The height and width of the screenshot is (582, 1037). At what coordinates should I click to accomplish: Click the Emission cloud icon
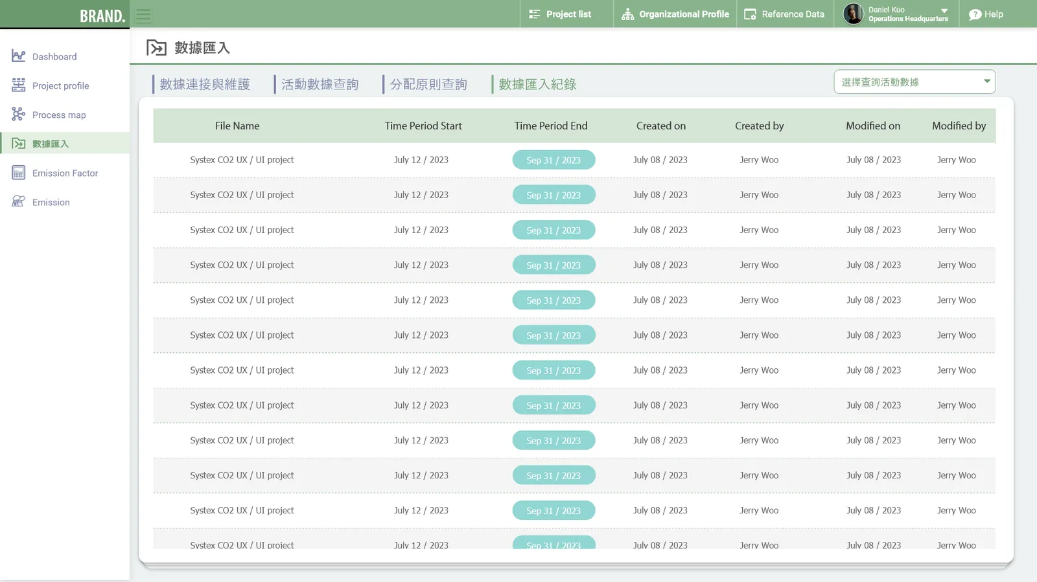pyautogui.click(x=19, y=201)
